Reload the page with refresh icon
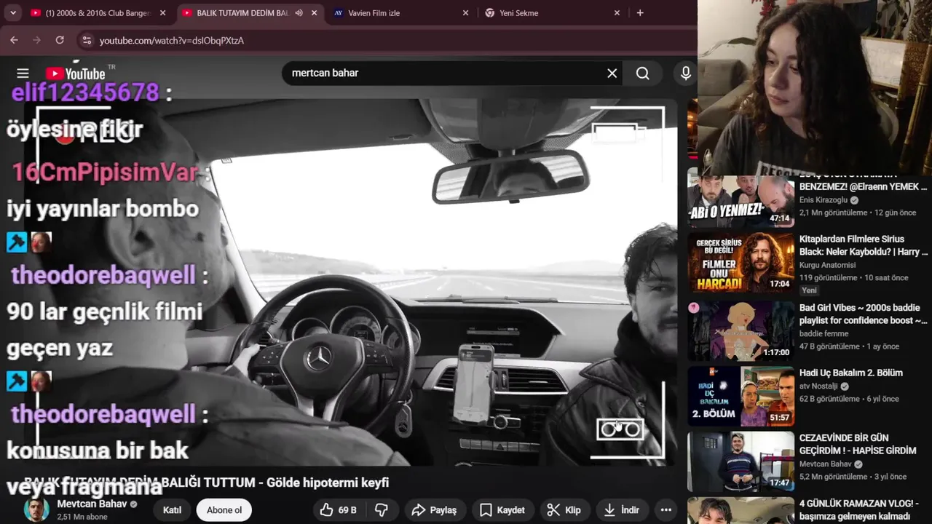 click(x=60, y=40)
